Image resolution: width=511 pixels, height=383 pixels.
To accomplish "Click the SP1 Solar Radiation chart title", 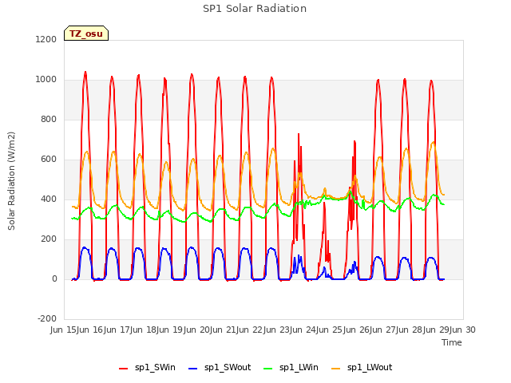I will [x=255, y=9].
